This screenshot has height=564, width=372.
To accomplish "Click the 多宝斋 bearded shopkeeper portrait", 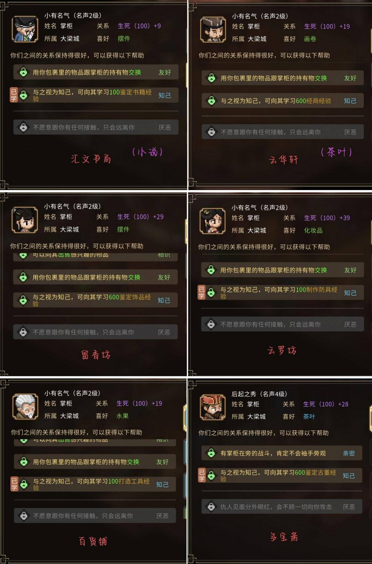I will tap(213, 407).
